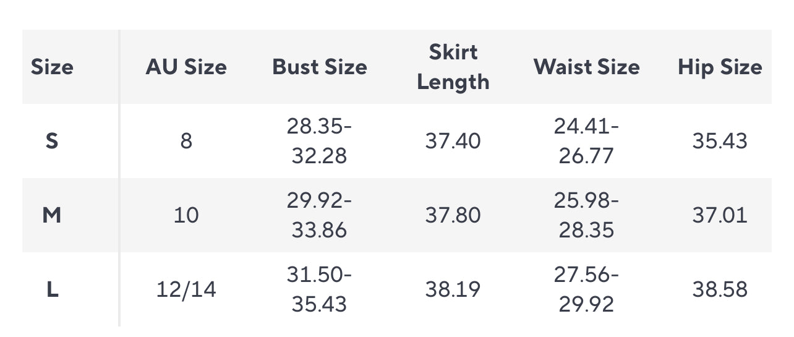794x337 pixels.
Task: Click the S size row label
Action: click(52, 141)
